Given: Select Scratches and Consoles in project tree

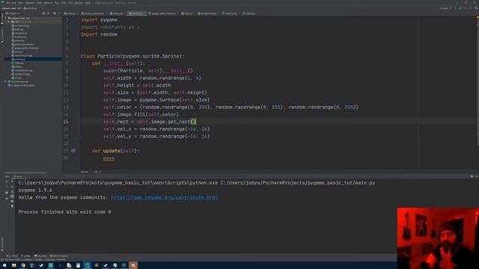Looking at the screenshot, I should click(22, 85).
